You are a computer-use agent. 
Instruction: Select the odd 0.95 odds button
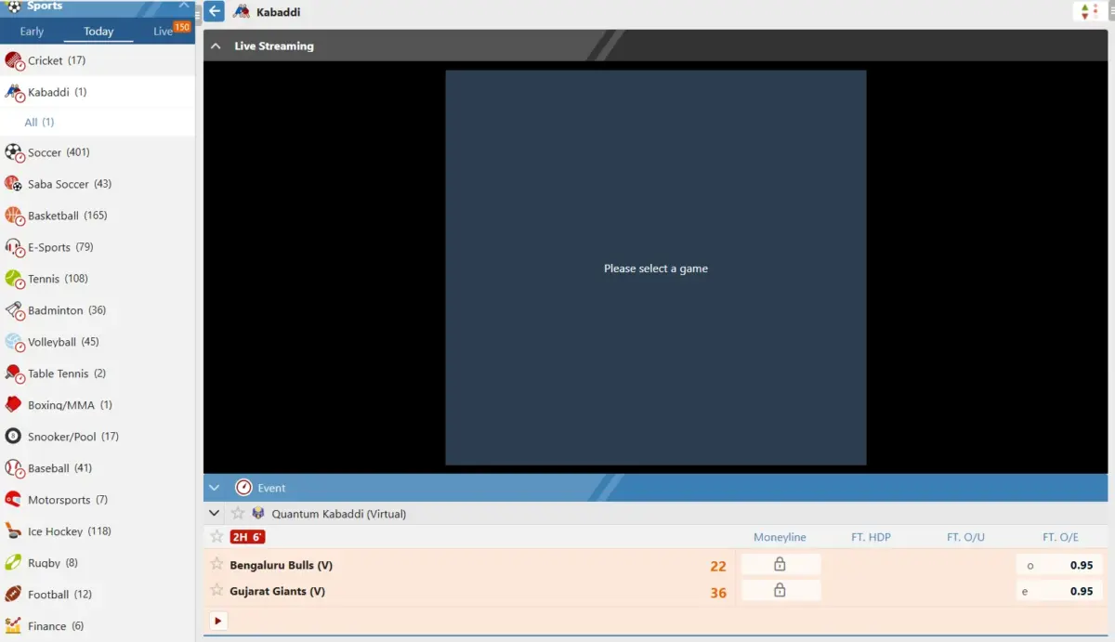(1060, 565)
